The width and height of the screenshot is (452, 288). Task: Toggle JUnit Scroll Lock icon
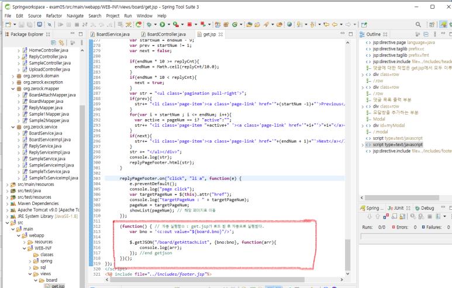[403, 216]
